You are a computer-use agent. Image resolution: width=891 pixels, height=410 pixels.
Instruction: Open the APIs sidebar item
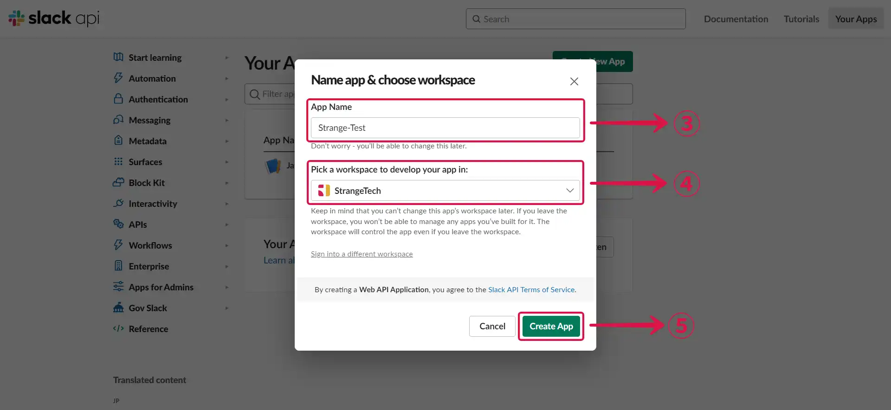click(x=138, y=224)
